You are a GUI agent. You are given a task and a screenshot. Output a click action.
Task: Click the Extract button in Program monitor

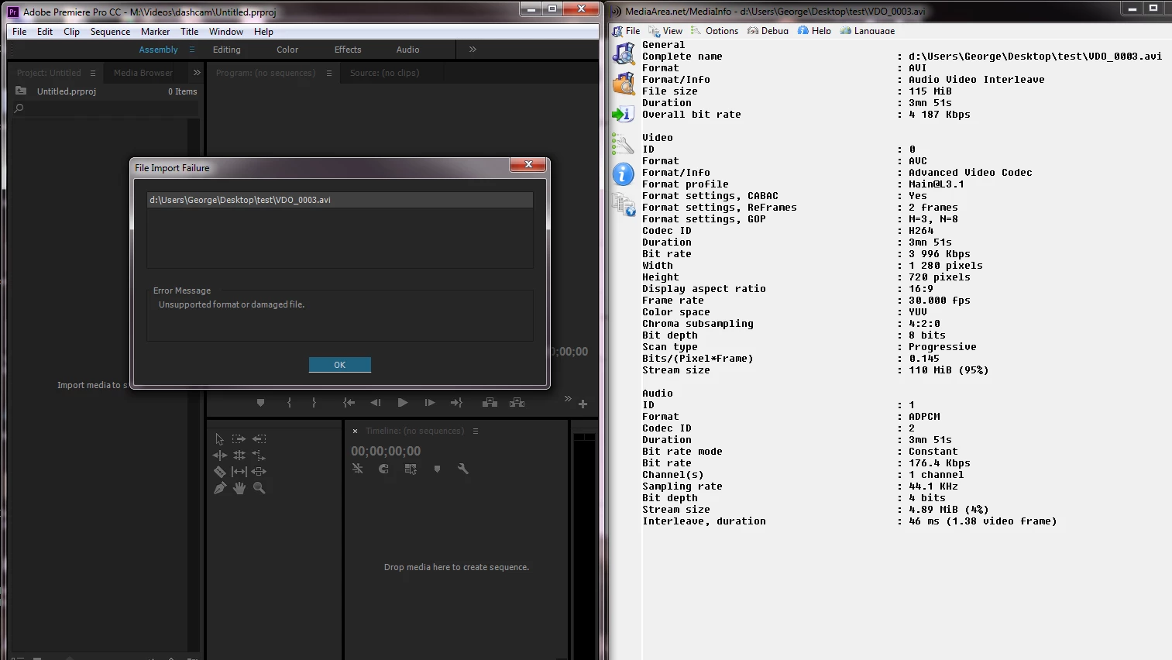coord(517,403)
